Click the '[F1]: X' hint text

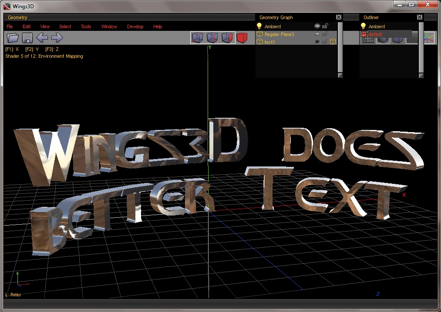coord(12,49)
